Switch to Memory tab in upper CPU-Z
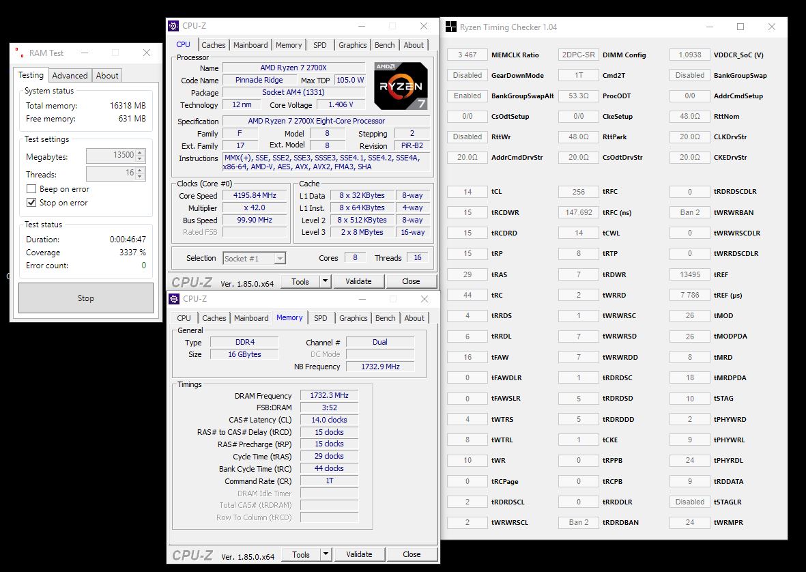The height and width of the screenshot is (572, 806). tap(289, 45)
